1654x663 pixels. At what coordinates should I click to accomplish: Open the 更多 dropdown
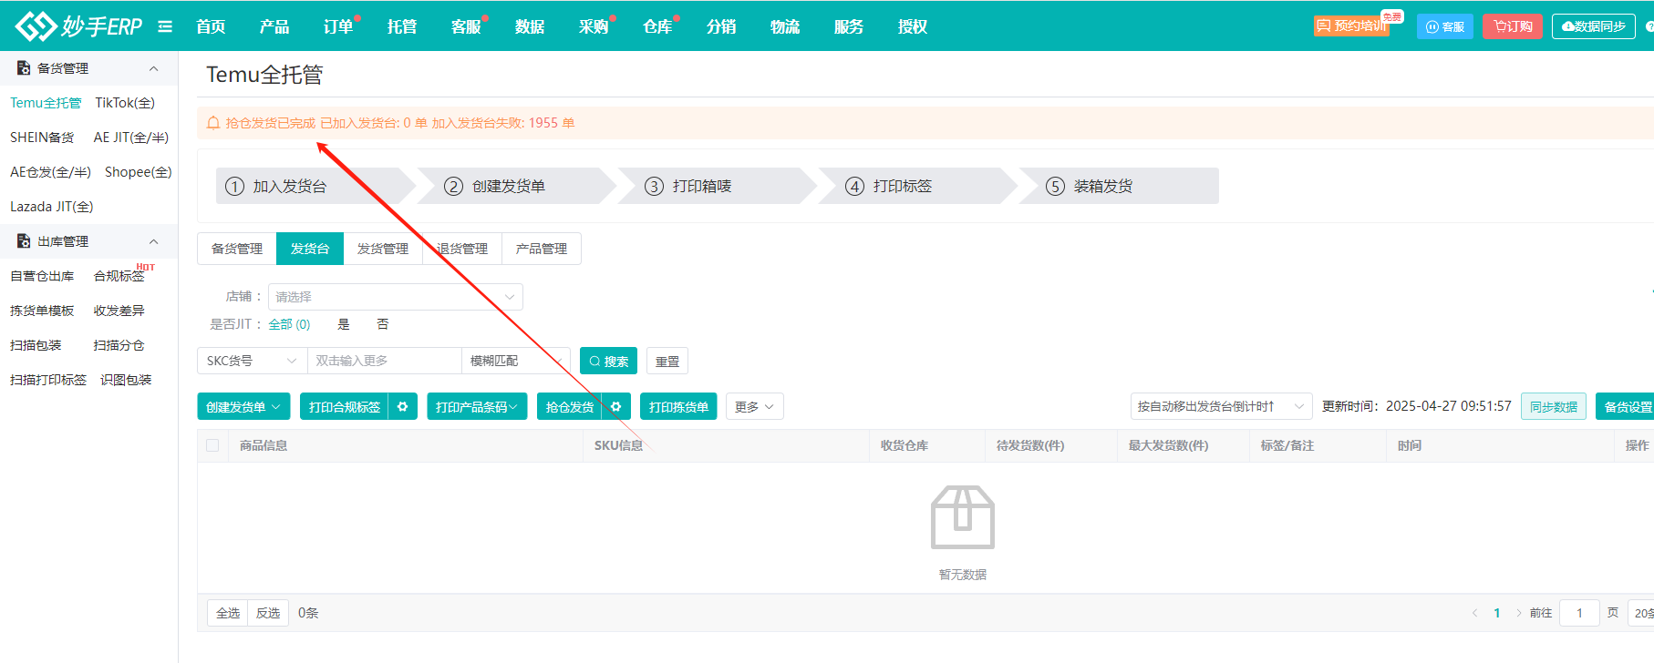[x=754, y=407]
